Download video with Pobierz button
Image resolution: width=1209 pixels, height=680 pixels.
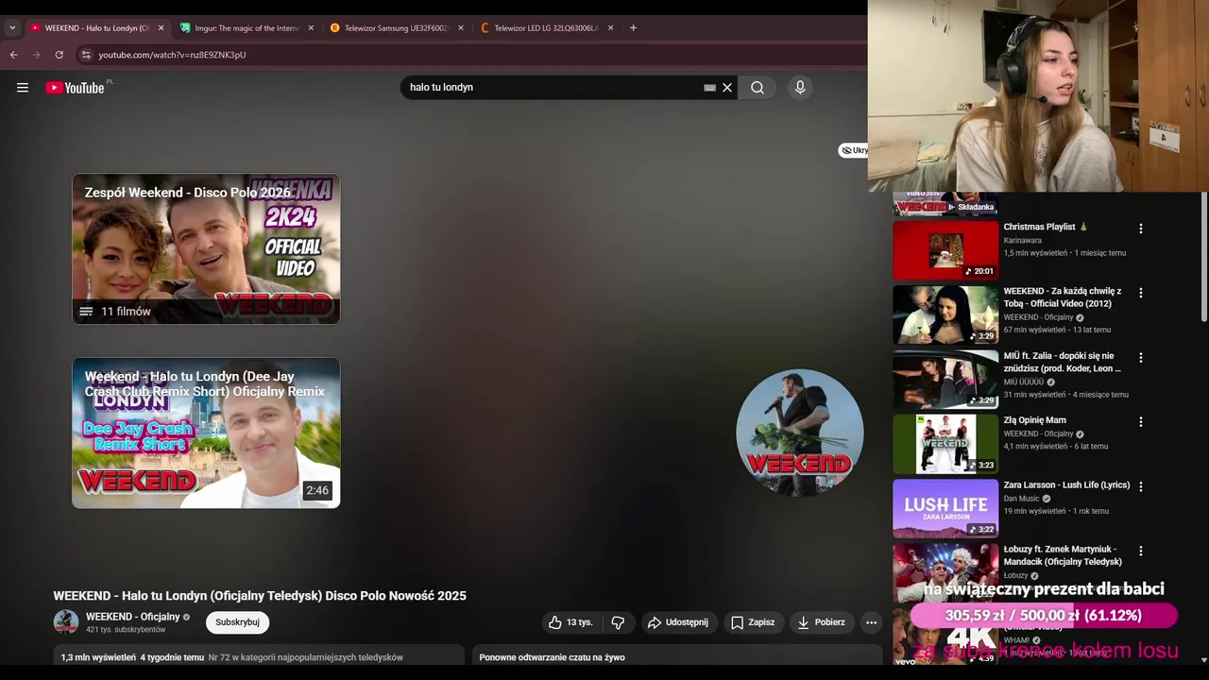tap(822, 622)
